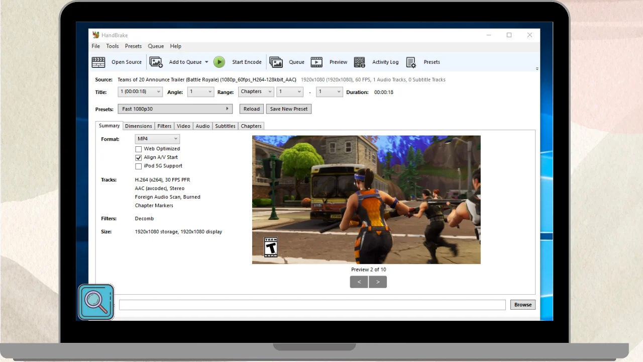Image resolution: width=643 pixels, height=362 pixels.
Task: Open the Range Chapters dropdown
Action: point(256,92)
